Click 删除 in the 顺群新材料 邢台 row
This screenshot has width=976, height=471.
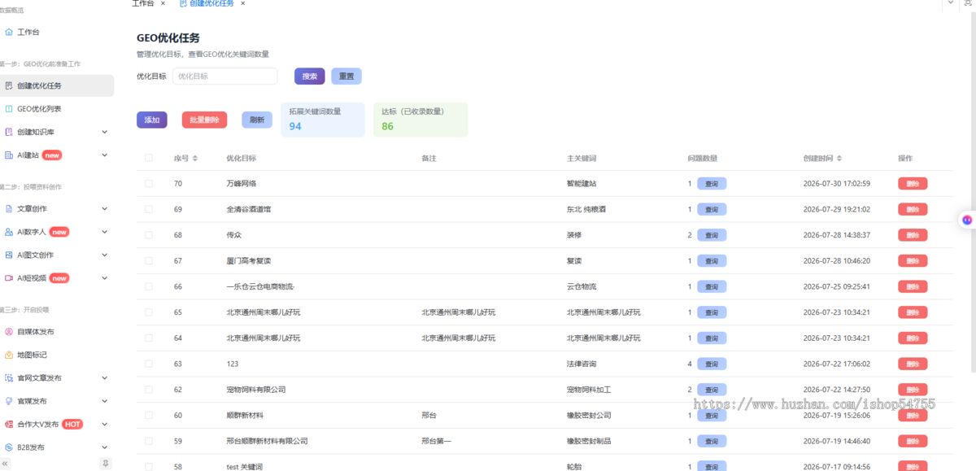pos(913,416)
